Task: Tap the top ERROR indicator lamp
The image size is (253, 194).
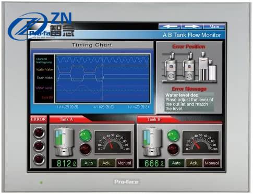Action: (x=39, y=132)
